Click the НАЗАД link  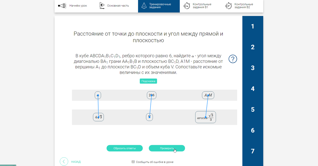(x=76, y=162)
